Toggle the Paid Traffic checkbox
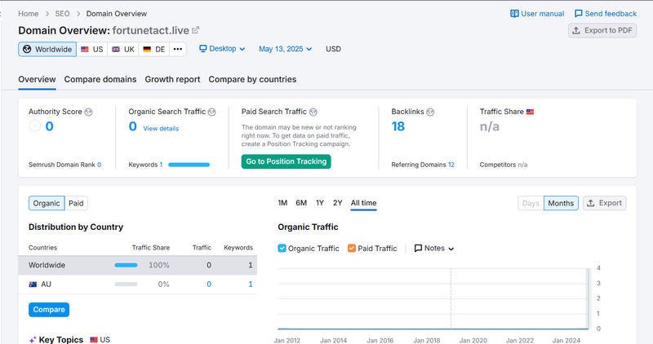The width and height of the screenshot is (653, 344). tap(352, 249)
